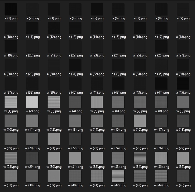Screen dimensions: 195x192
Task: Select the a (45).png thumbnail
Action: coord(183,83)
